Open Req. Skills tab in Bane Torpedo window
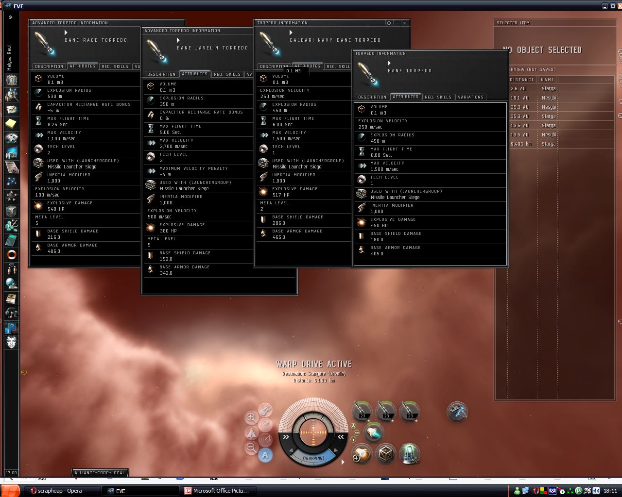The image size is (622, 497). (438, 97)
